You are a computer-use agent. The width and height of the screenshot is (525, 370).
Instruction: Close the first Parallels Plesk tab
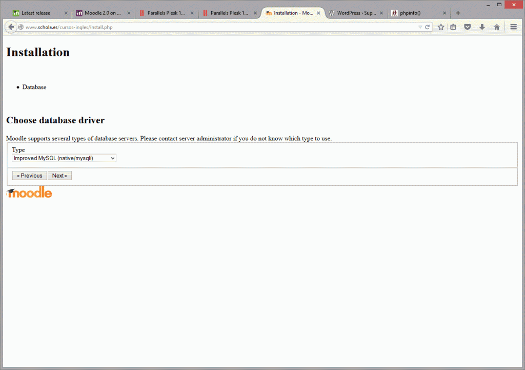coord(192,13)
